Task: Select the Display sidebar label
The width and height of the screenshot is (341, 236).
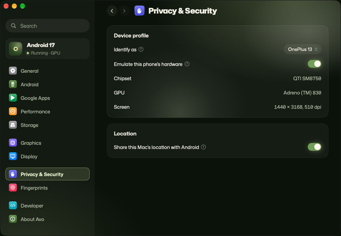Action: click(x=29, y=157)
